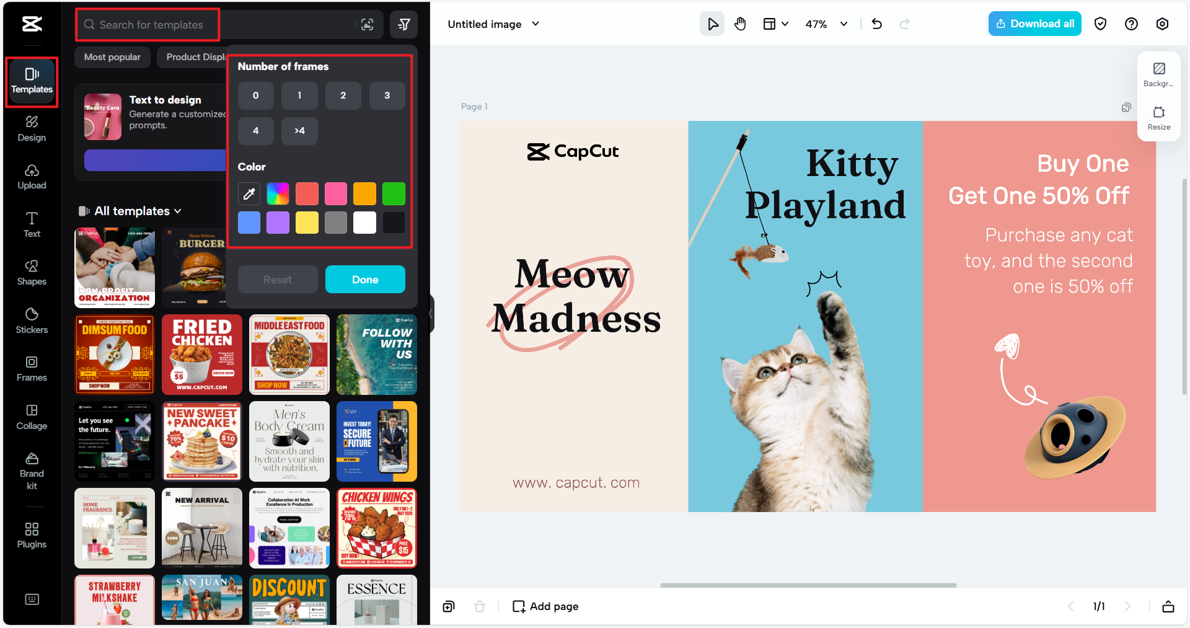Viewport: 1190px width, 628px height.
Task: Choose the Hand pan tool
Action: coord(740,24)
